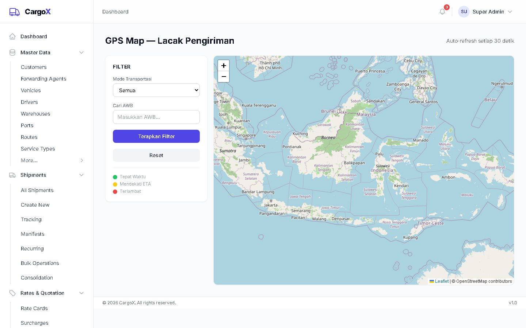The height and width of the screenshot is (328, 526).
Task: Open Recurring shipments
Action: 32,249
